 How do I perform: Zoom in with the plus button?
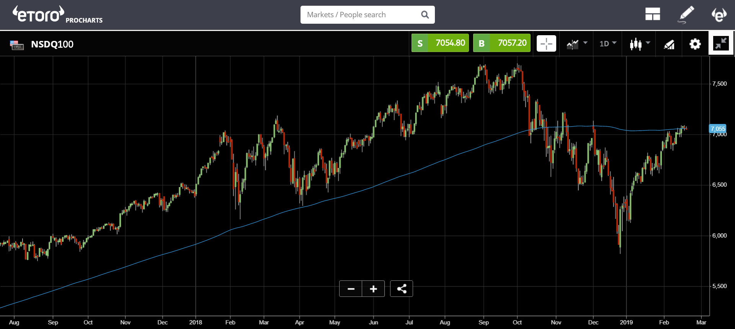click(x=373, y=289)
